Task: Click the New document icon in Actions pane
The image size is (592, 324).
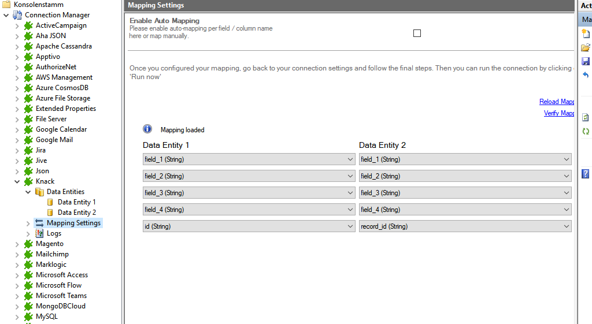Action: coord(585,34)
